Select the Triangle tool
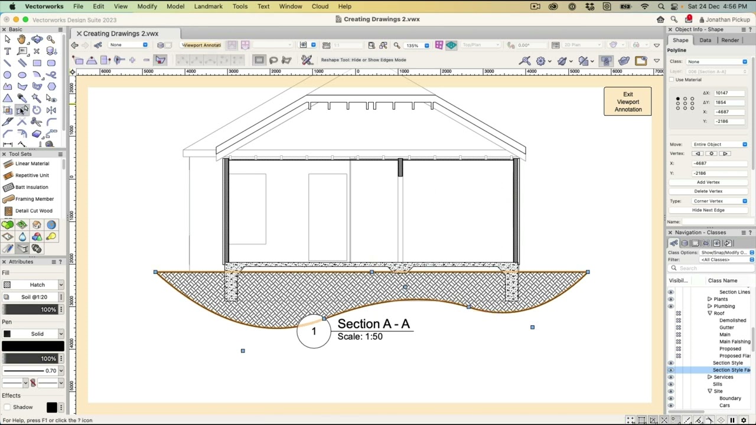756x425 pixels. (x=8, y=99)
